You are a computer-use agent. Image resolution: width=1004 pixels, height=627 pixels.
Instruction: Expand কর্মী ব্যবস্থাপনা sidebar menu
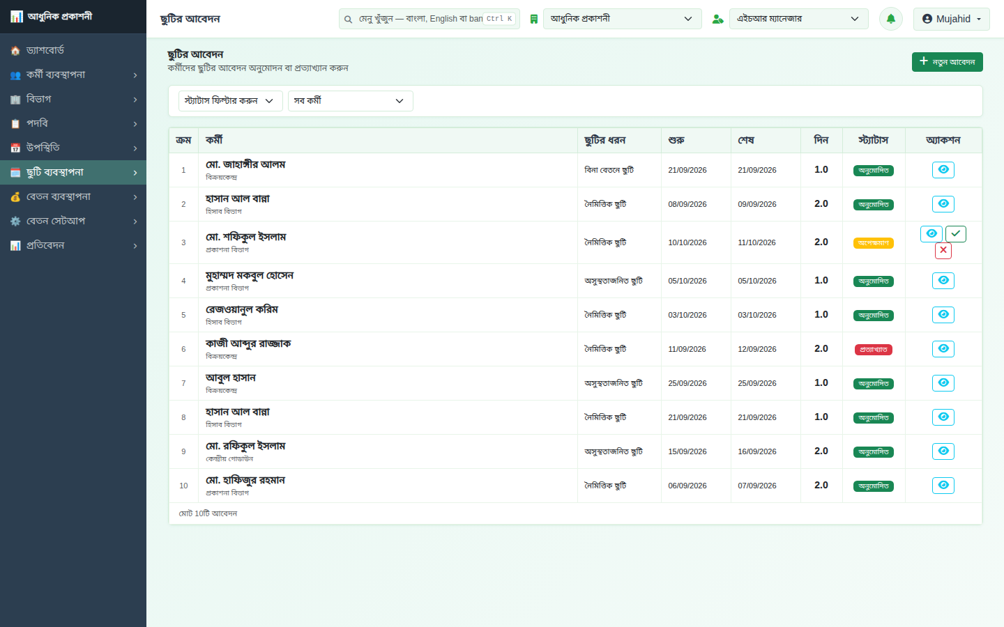click(x=73, y=75)
